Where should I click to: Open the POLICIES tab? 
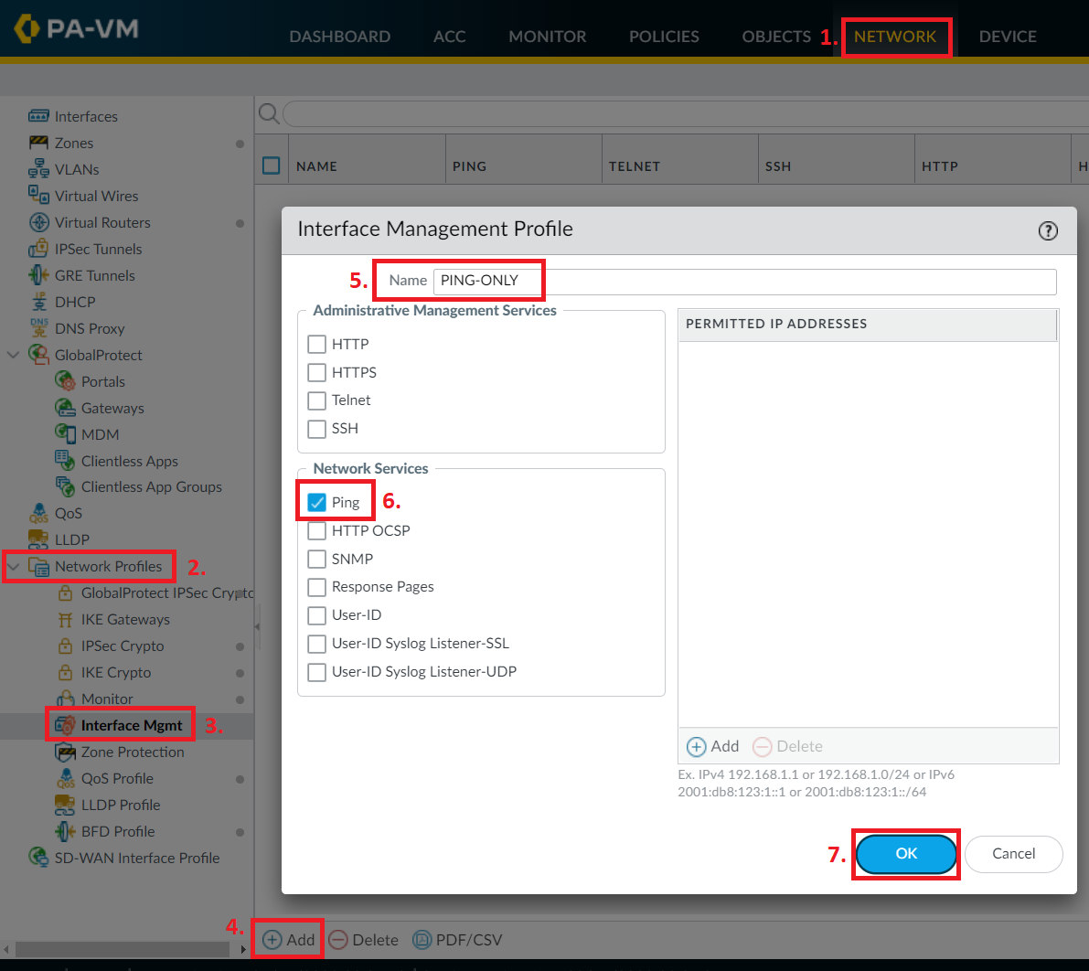click(x=664, y=36)
